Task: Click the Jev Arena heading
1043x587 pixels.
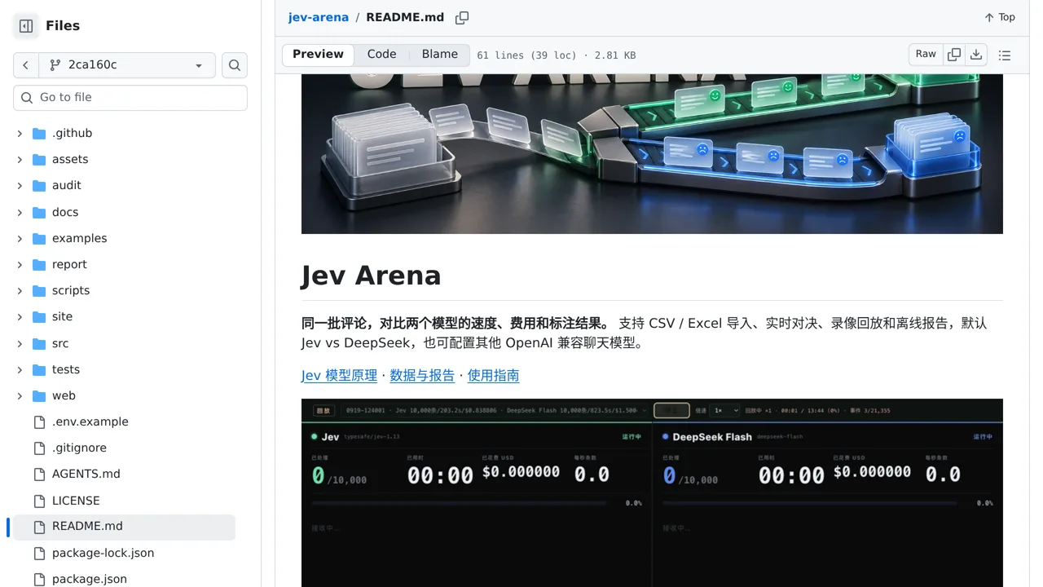Action: click(371, 276)
